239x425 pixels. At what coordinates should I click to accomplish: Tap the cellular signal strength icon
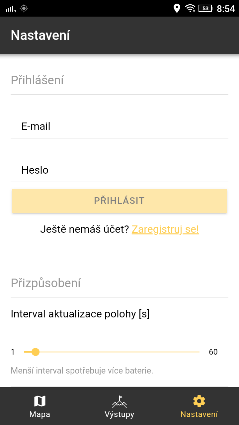pos(11,9)
